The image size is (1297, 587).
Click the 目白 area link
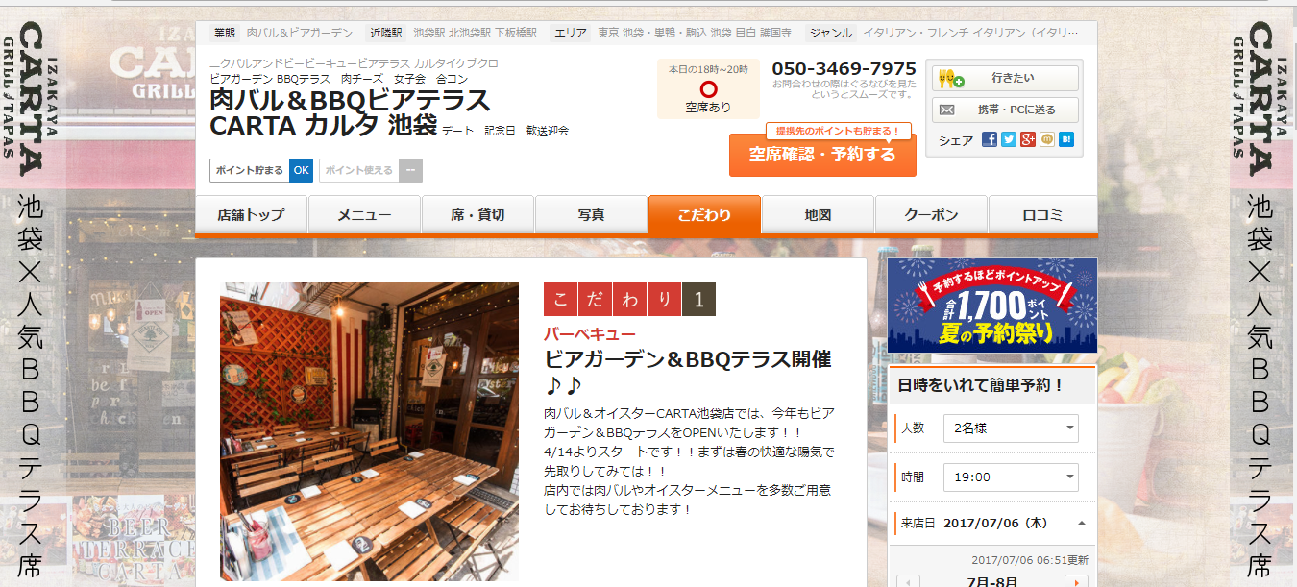point(746,33)
